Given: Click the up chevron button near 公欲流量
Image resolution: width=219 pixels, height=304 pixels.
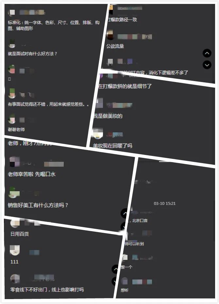Looking at the screenshot, I should pos(207,53).
